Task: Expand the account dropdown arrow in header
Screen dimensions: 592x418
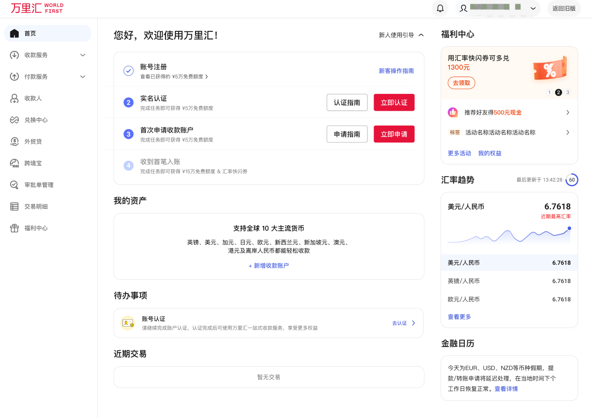Action: 533,8
